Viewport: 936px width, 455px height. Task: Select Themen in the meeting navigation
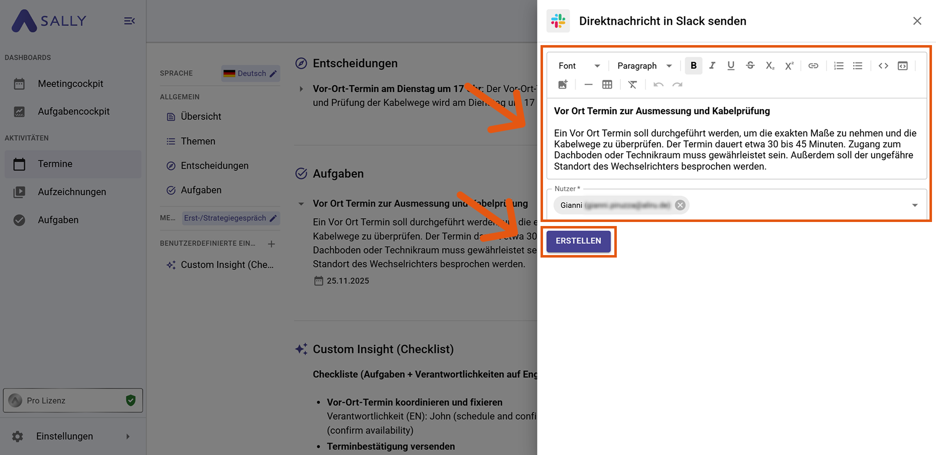pyautogui.click(x=197, y=141)
